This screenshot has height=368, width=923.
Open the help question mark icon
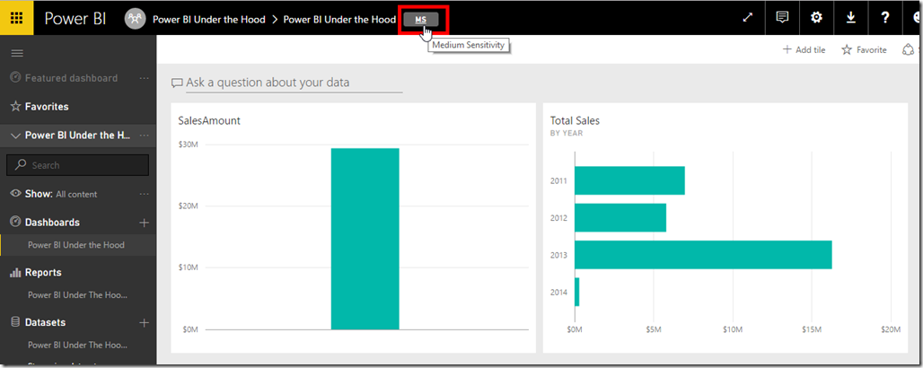click(884, 18)
